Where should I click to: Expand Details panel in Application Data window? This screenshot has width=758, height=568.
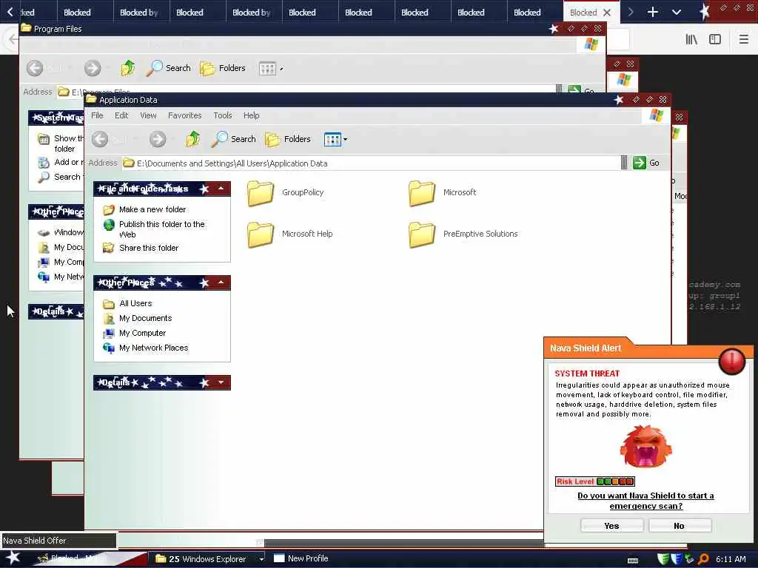tap(221, 382)
